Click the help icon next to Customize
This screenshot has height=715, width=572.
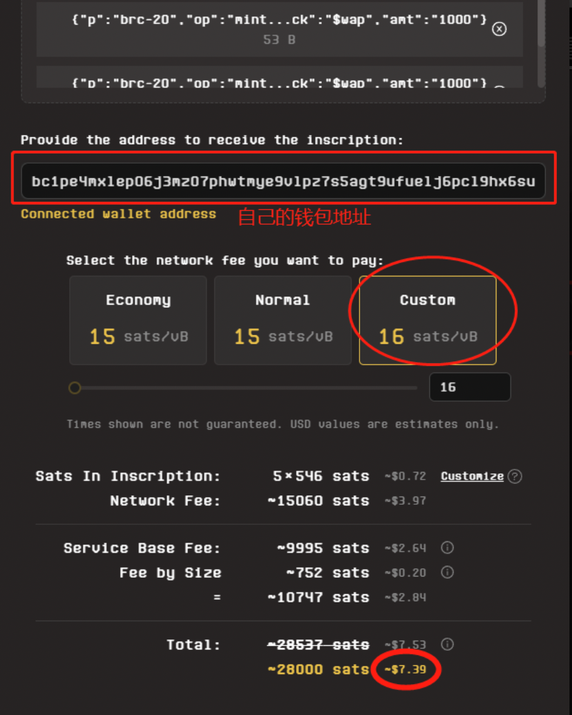[x=515, y=476]
